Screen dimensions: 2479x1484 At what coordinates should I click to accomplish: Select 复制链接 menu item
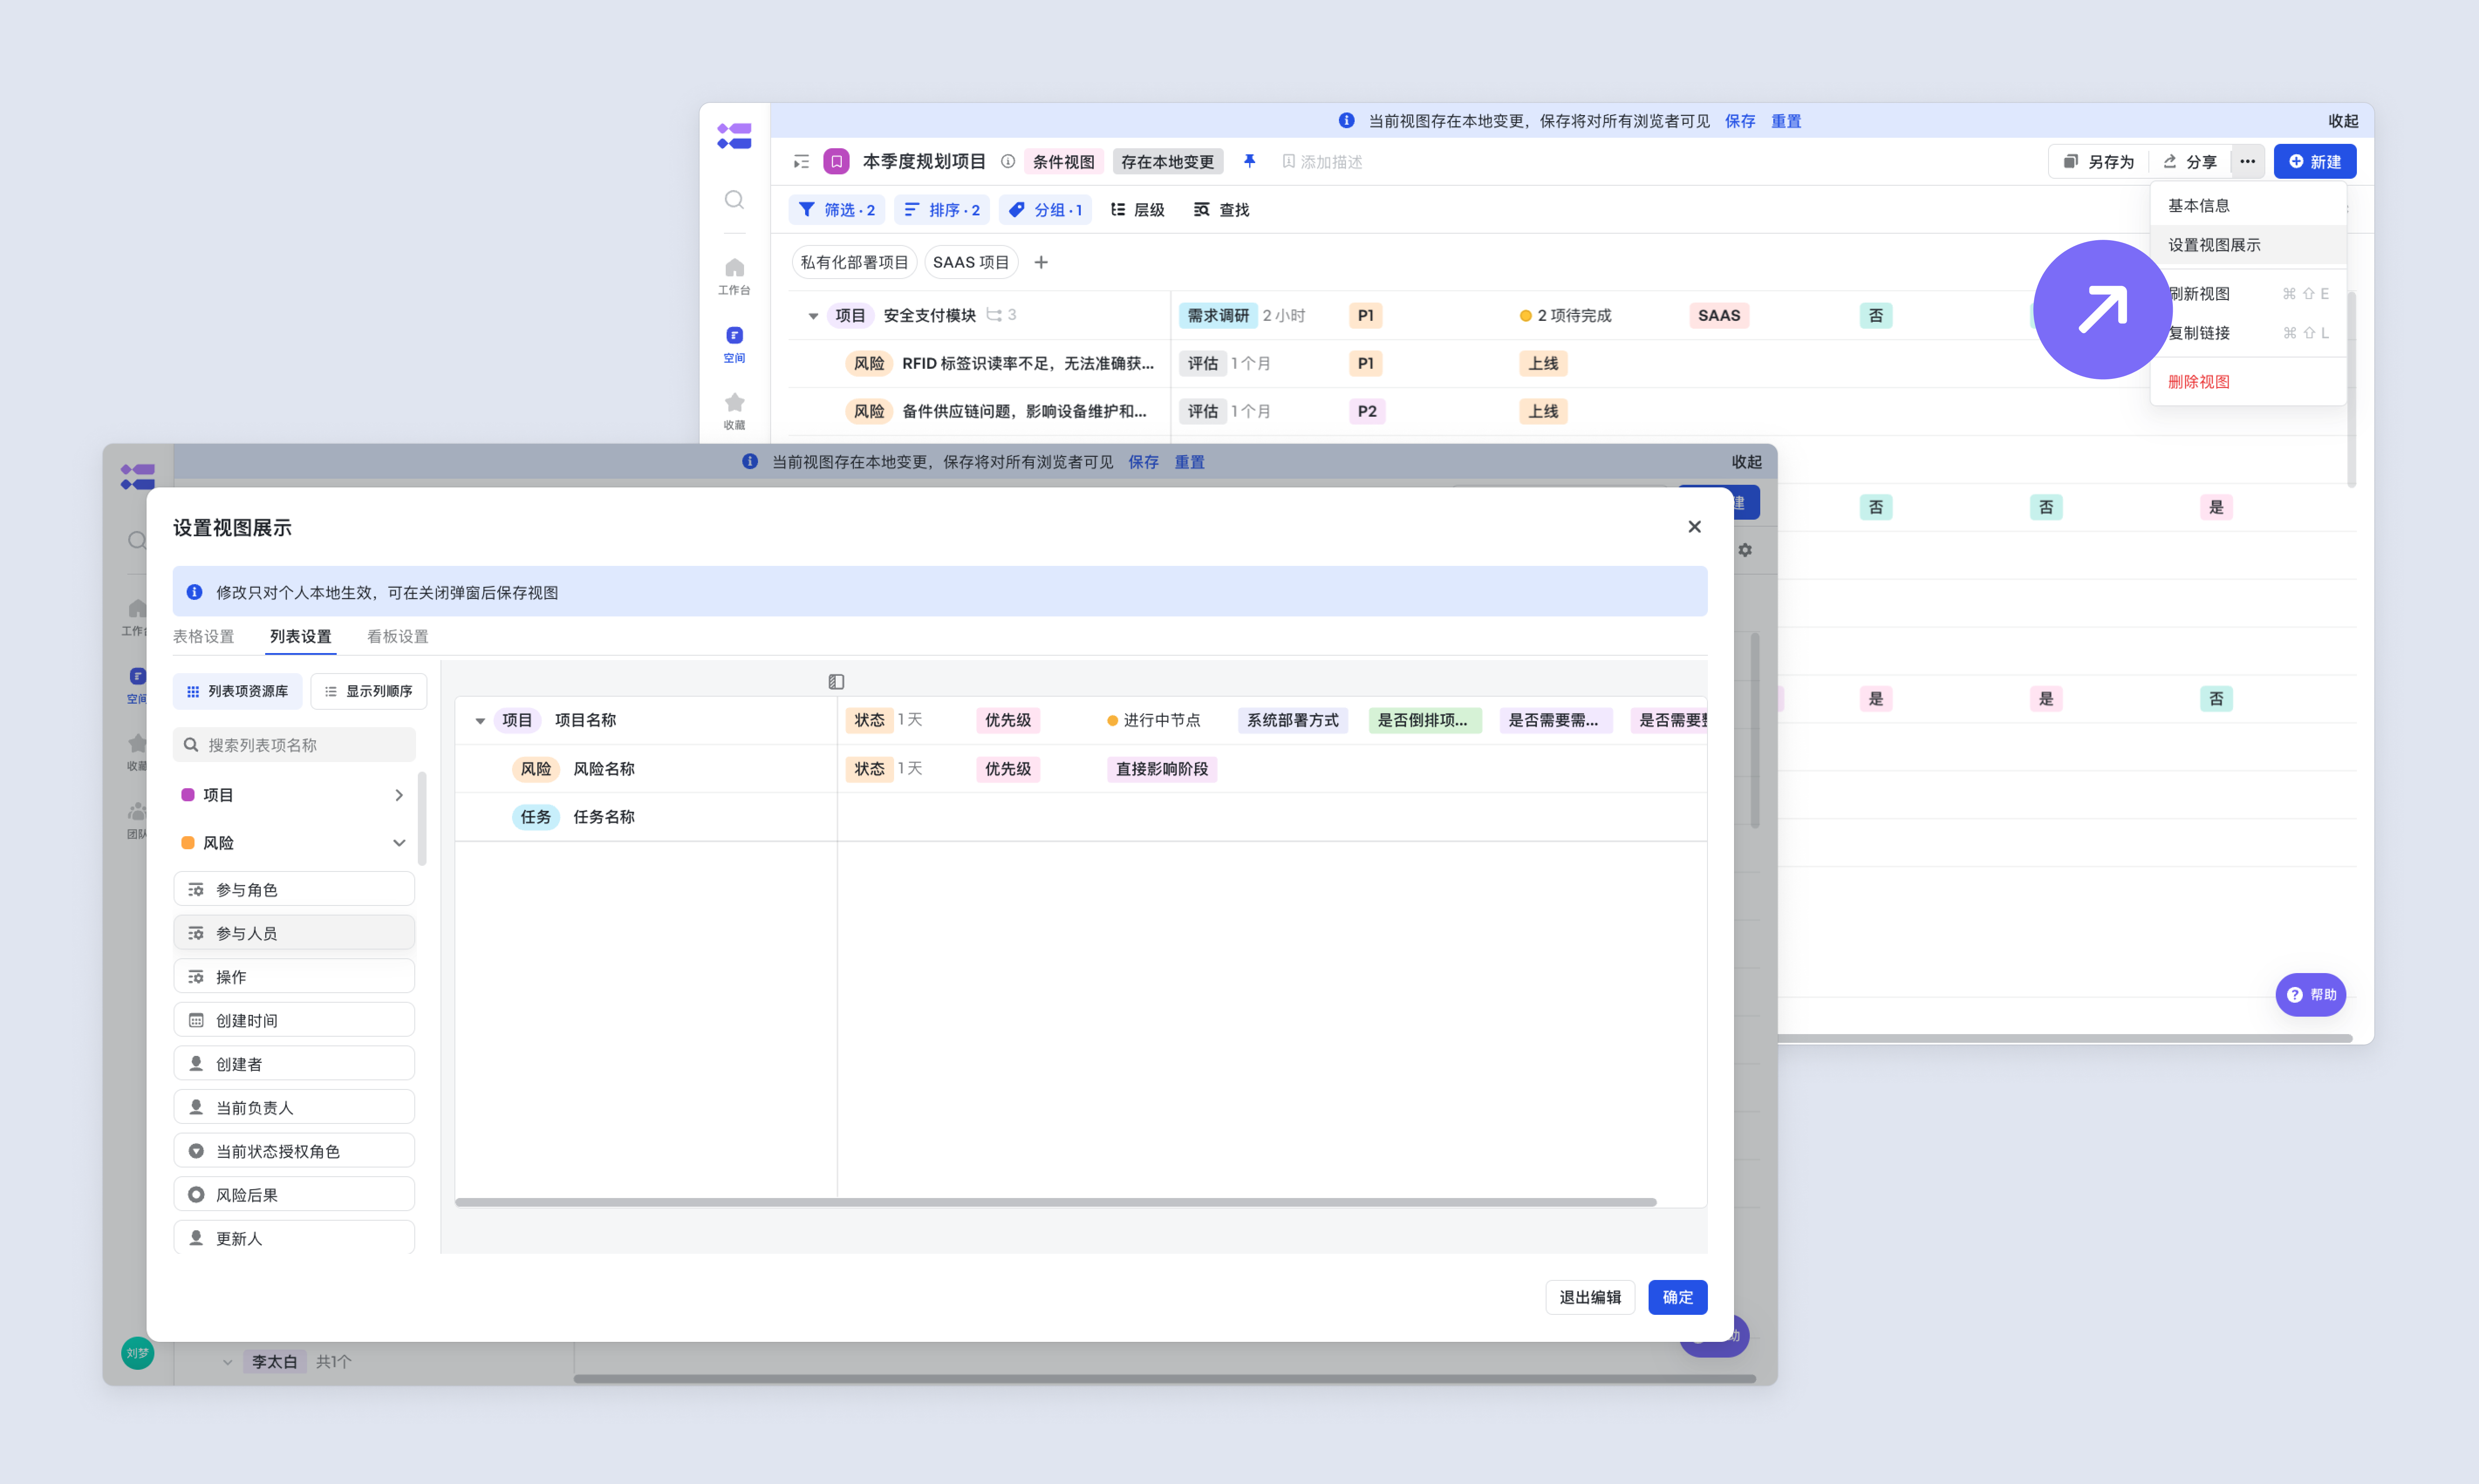pos(2247,333)
